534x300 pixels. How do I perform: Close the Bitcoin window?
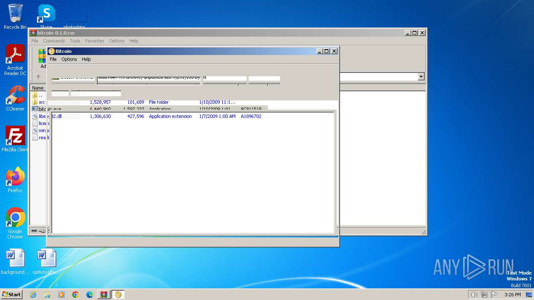[334, 51]
